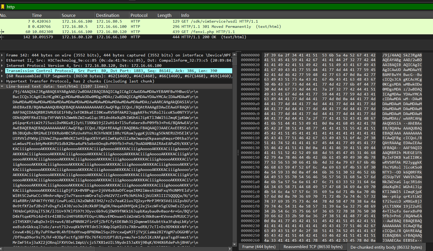Open De-chunked entity body (86332 bytes) tab
Viewport: 433px width, 251px height.
pyautogui.click(x=386, y=247)
